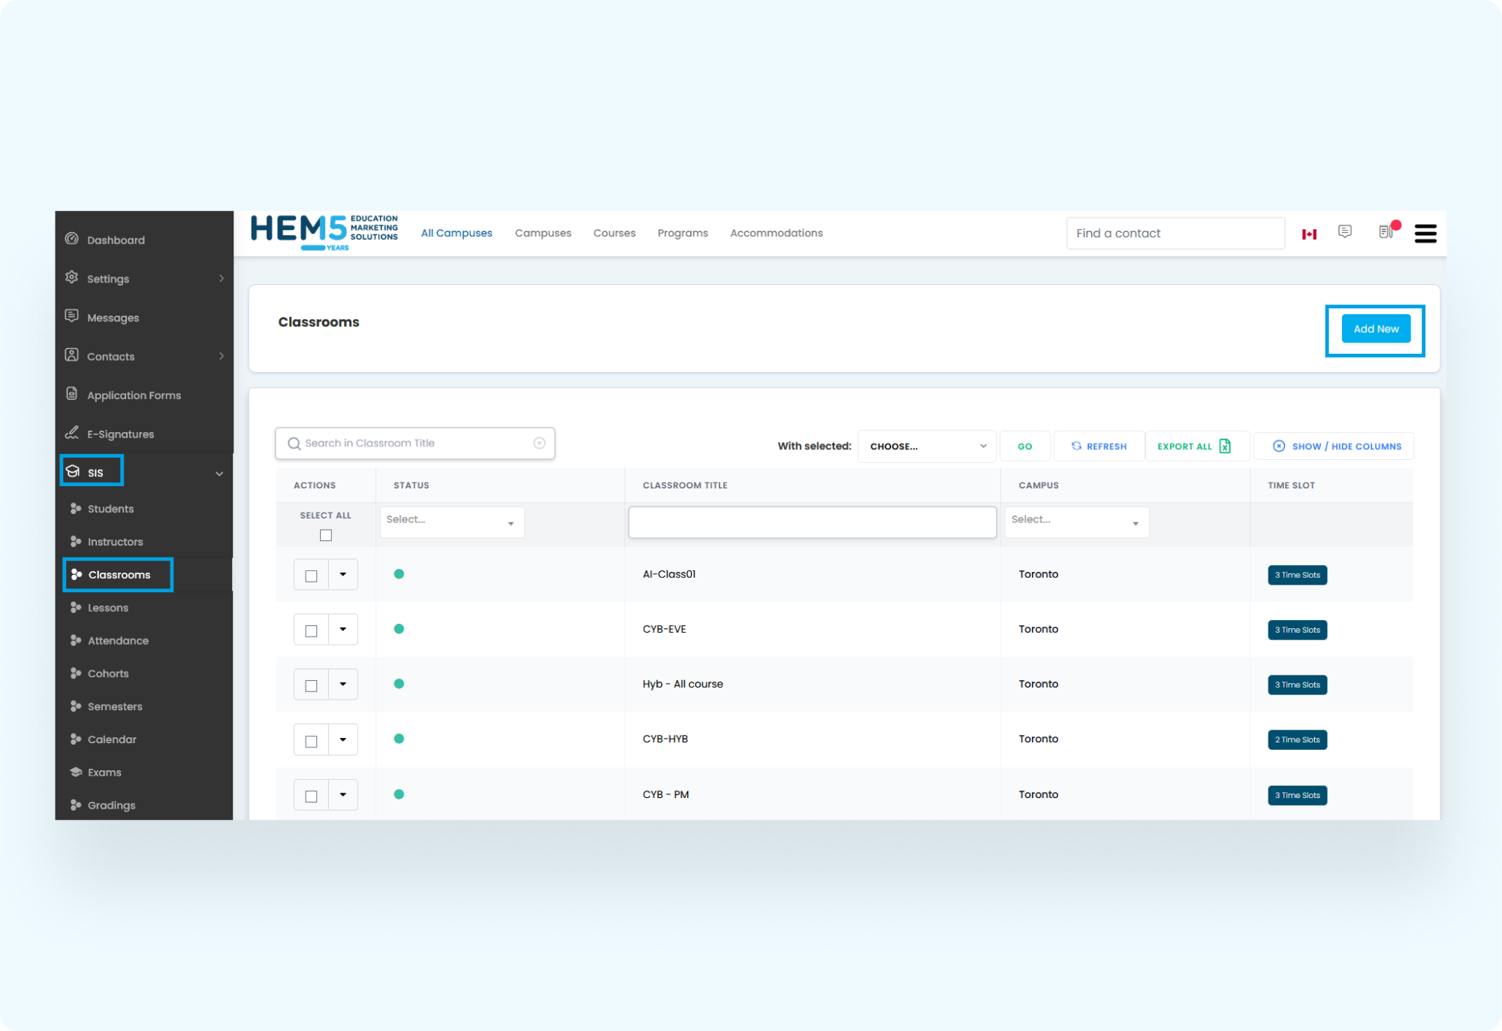This screenshot has width=1502, height=1031.
Task: Open Lessons in the SIS sidebar
Action: 108,608
